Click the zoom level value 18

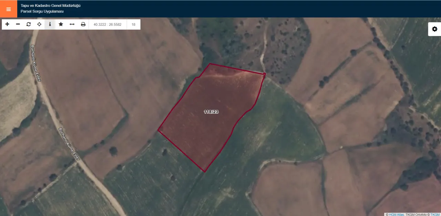133,24
